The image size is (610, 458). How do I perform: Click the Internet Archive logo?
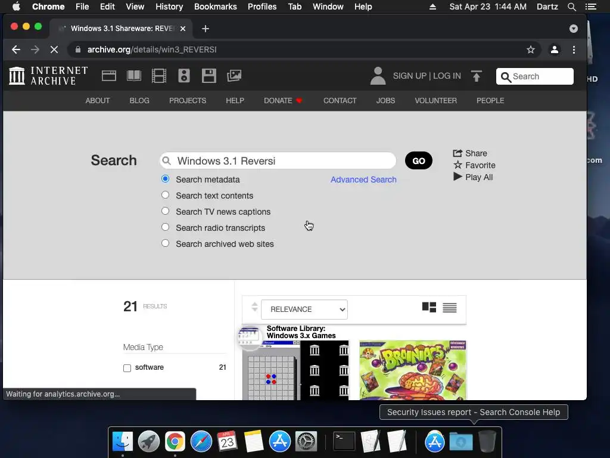(48, 76)
